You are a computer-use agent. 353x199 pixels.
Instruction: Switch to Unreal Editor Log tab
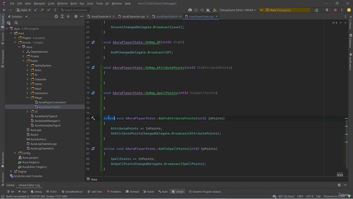29,185
